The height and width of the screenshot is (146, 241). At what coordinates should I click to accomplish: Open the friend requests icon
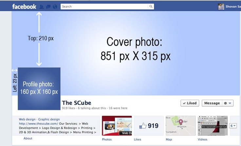coord(42,7)
